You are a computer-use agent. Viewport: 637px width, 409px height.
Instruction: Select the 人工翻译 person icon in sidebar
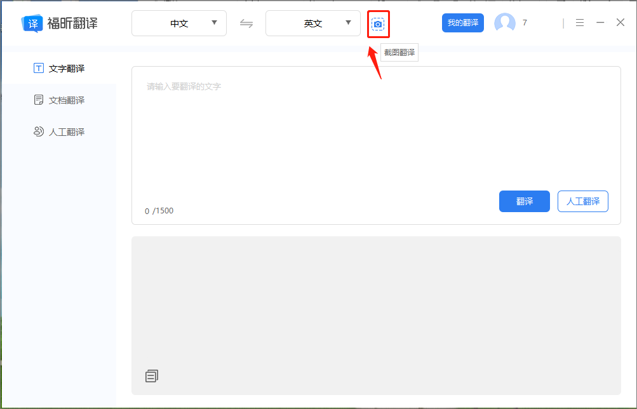click(x=38, y=131)
